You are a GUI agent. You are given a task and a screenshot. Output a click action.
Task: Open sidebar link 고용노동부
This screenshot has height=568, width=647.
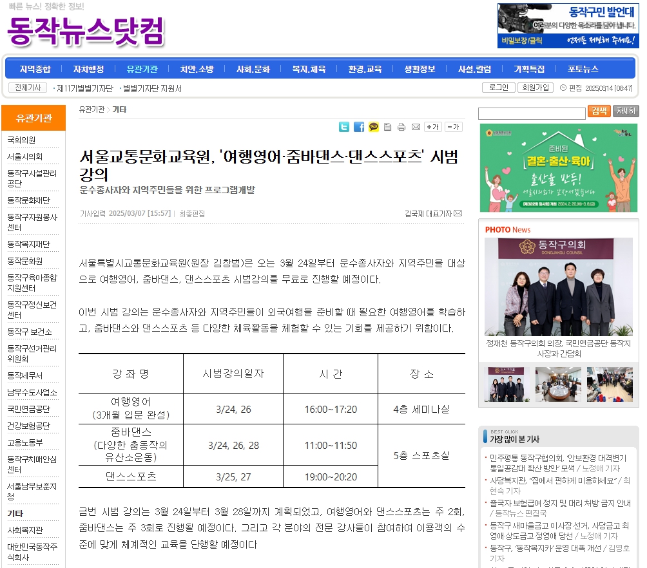tap(24, 442)
